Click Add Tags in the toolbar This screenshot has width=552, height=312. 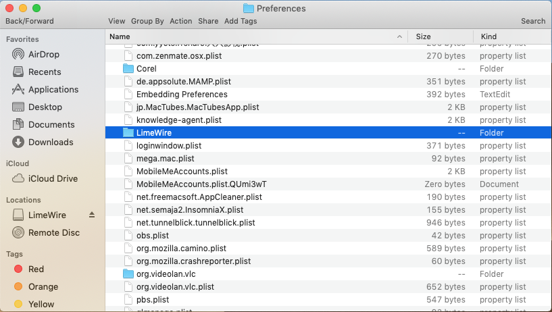coord(241,21)
